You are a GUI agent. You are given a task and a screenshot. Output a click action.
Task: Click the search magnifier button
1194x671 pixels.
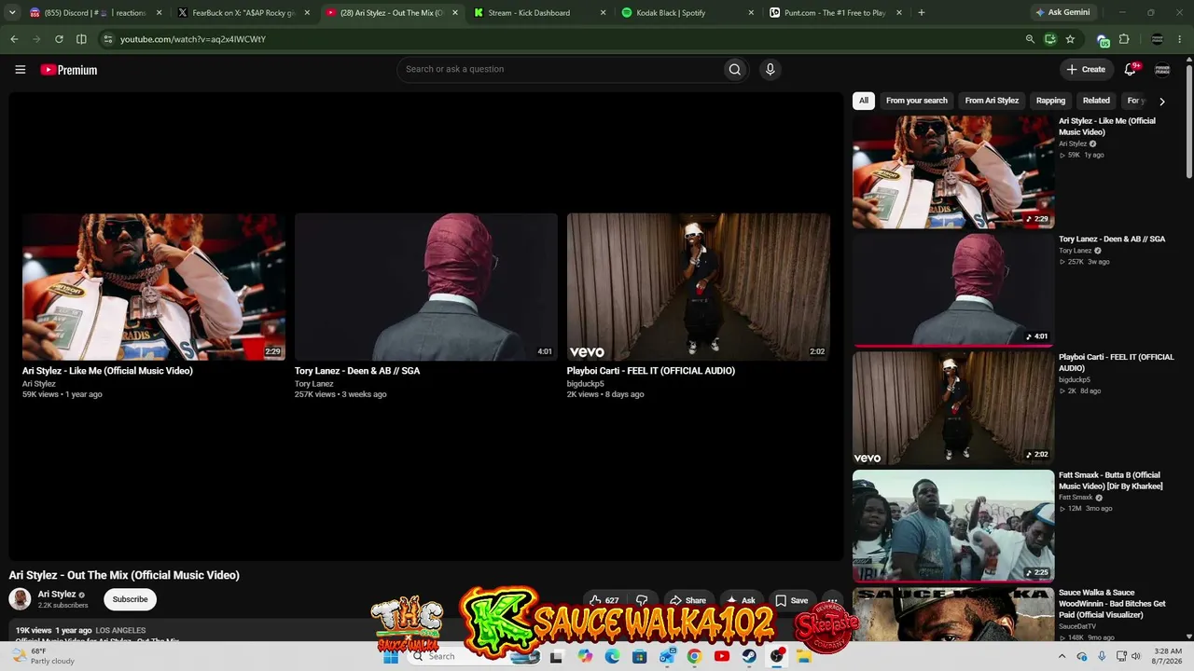pyautogui.click(x=735, y=69)
